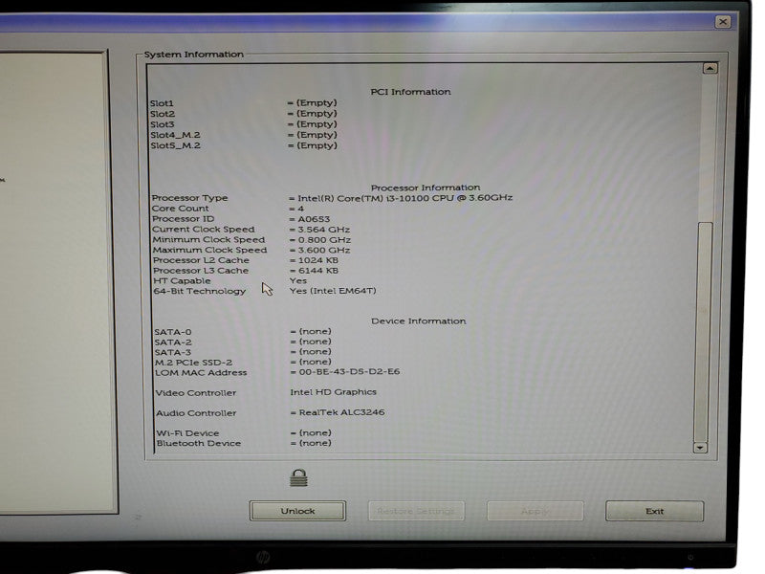Click the LOM MAC Address label

[201, 373]
